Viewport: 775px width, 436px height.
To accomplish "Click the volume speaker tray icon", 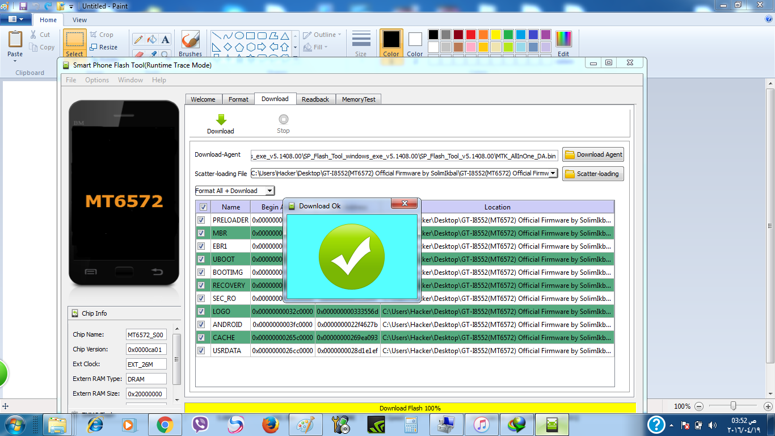I will pyautogui.click(x=712, y=425).
